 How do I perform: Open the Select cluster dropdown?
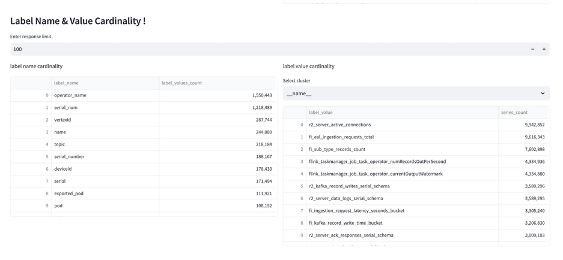(416, 93)
